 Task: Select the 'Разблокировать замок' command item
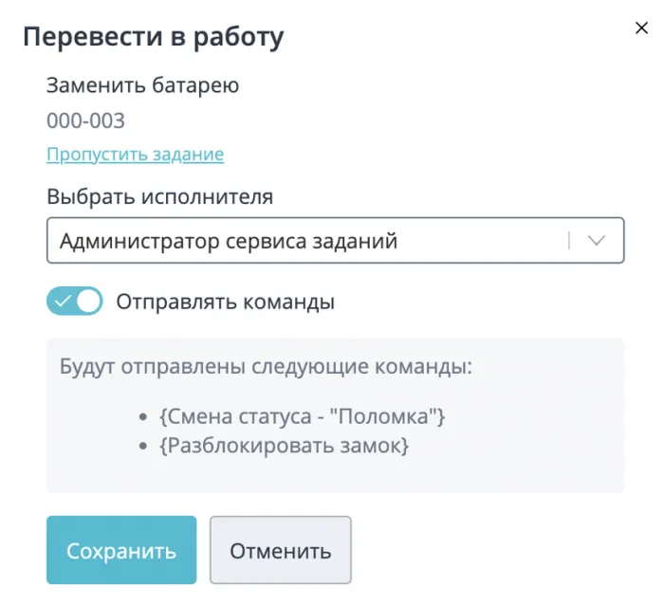tap(285, 446)
